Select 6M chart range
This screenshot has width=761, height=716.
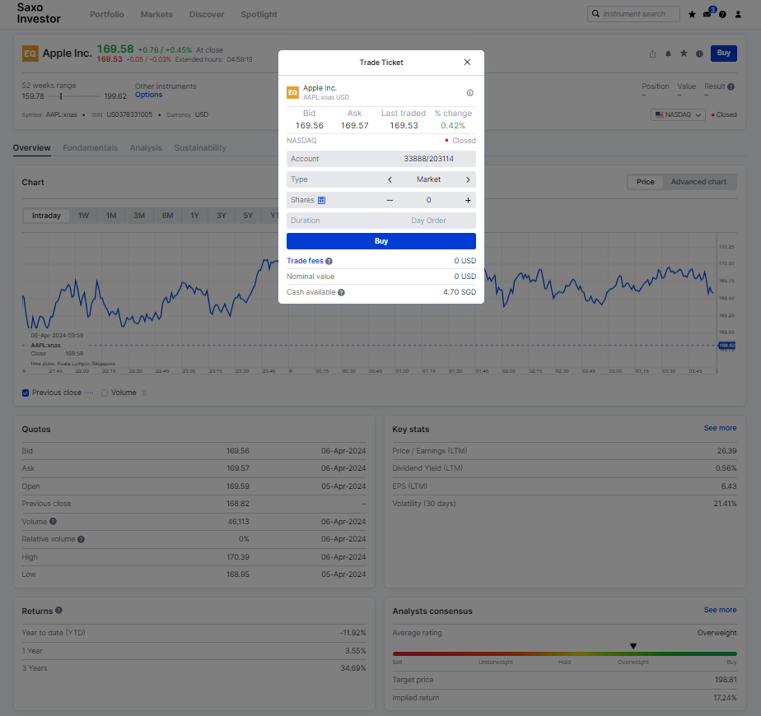pos(167,216)
